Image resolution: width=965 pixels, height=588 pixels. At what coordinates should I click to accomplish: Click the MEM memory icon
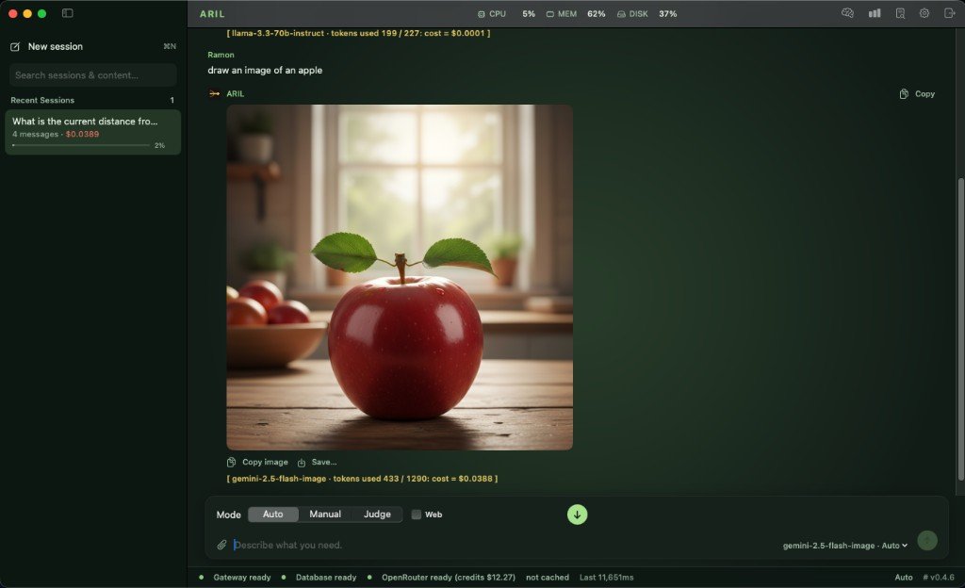click(550, 13)
